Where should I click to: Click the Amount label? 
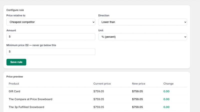pyautogui.click(x=11, y=30)
